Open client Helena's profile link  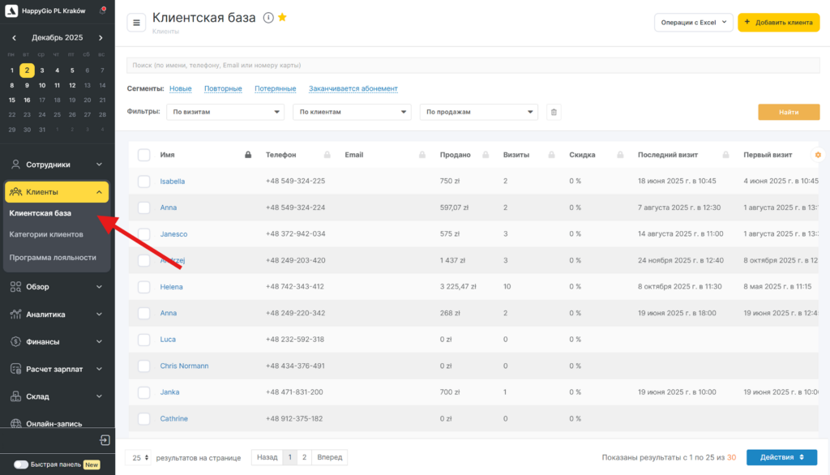click(x=172, y=287)
